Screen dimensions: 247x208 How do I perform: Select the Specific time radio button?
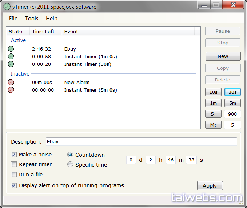[71, 165]
